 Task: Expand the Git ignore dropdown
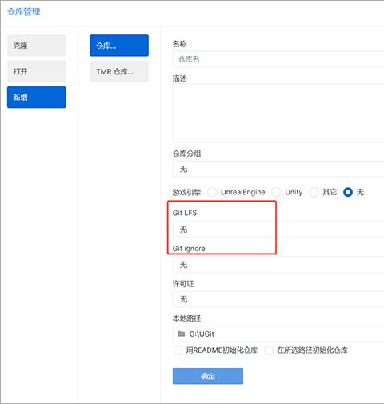coord(278,265)
